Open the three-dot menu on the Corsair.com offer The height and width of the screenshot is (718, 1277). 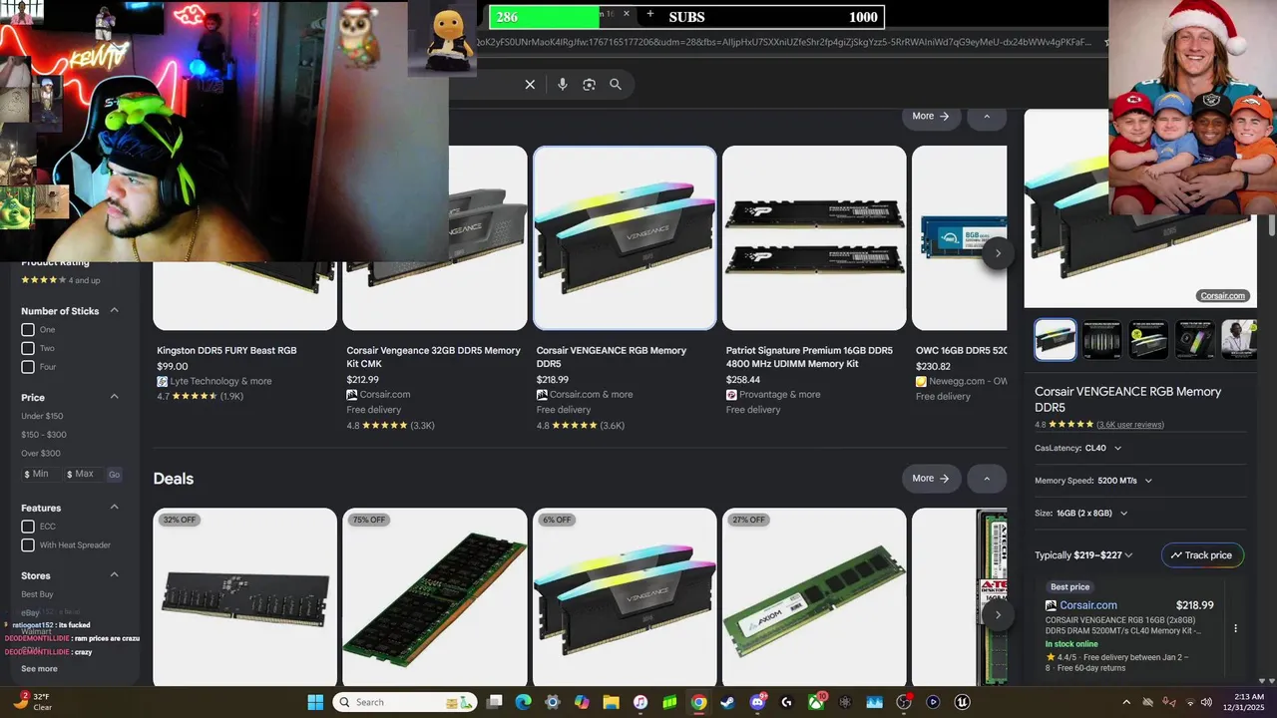[1235, 628]
